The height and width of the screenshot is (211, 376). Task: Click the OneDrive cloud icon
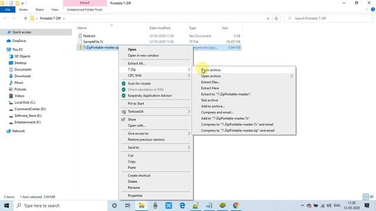coord(9,41)
